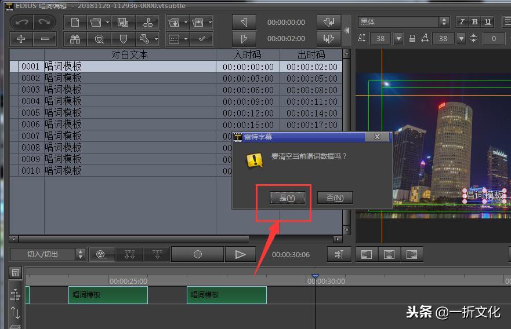This screenshot has height=329, width=511.
Task: Click the arrow-to-line icon beside 00:00:30:06
Action: 339,254
